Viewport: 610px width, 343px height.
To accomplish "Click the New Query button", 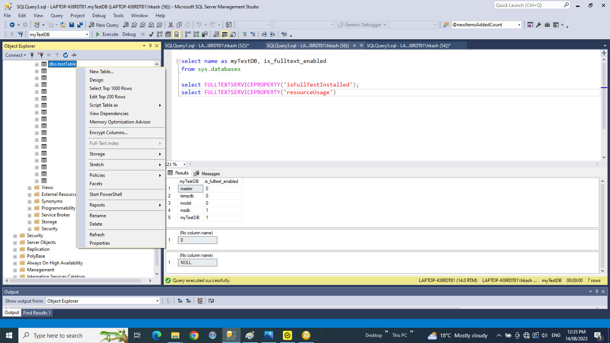I will click(x=104, y=25).
